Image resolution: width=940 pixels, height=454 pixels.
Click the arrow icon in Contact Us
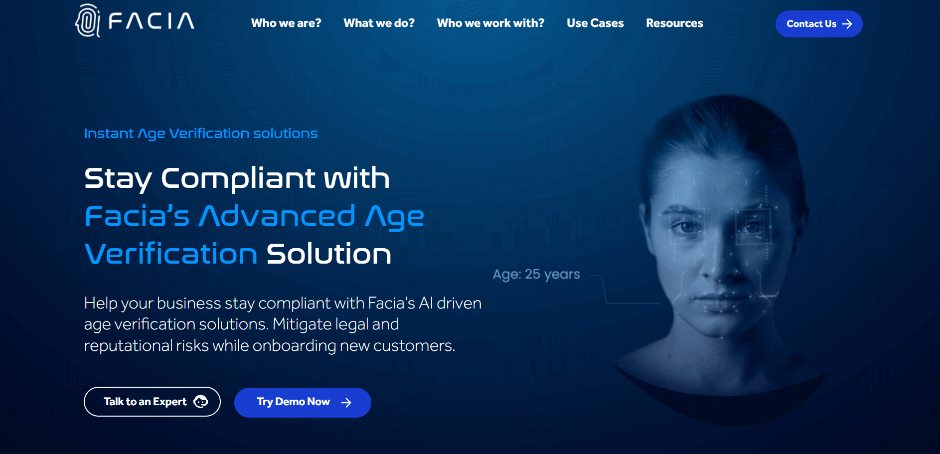click(847, 24)
